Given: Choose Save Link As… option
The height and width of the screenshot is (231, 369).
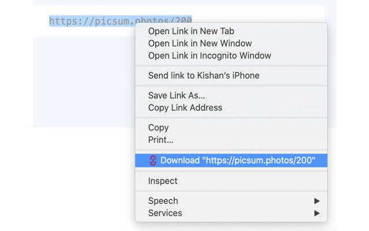Looking at the screenshot, I should pos(176,95).
